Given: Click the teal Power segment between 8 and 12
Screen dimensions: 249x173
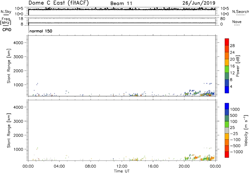Looking at the screenshot, I should coord(227,76).
